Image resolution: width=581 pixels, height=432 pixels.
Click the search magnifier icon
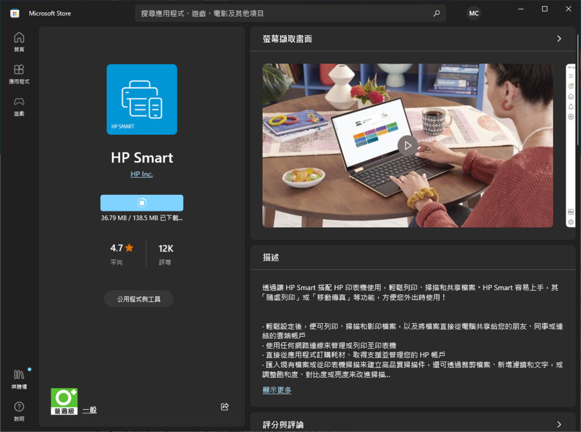pos(436,14)
